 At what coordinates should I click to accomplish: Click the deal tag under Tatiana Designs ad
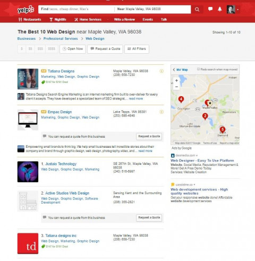55,82
